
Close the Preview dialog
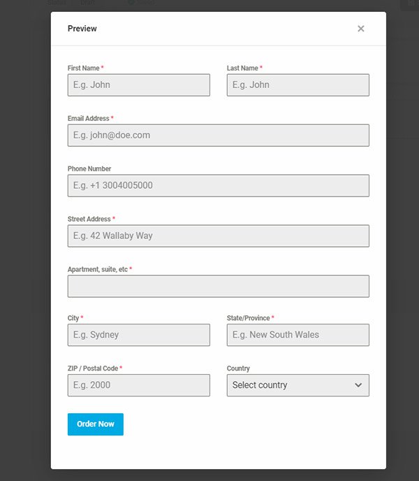pyautogui.click(x=360, y=29)
